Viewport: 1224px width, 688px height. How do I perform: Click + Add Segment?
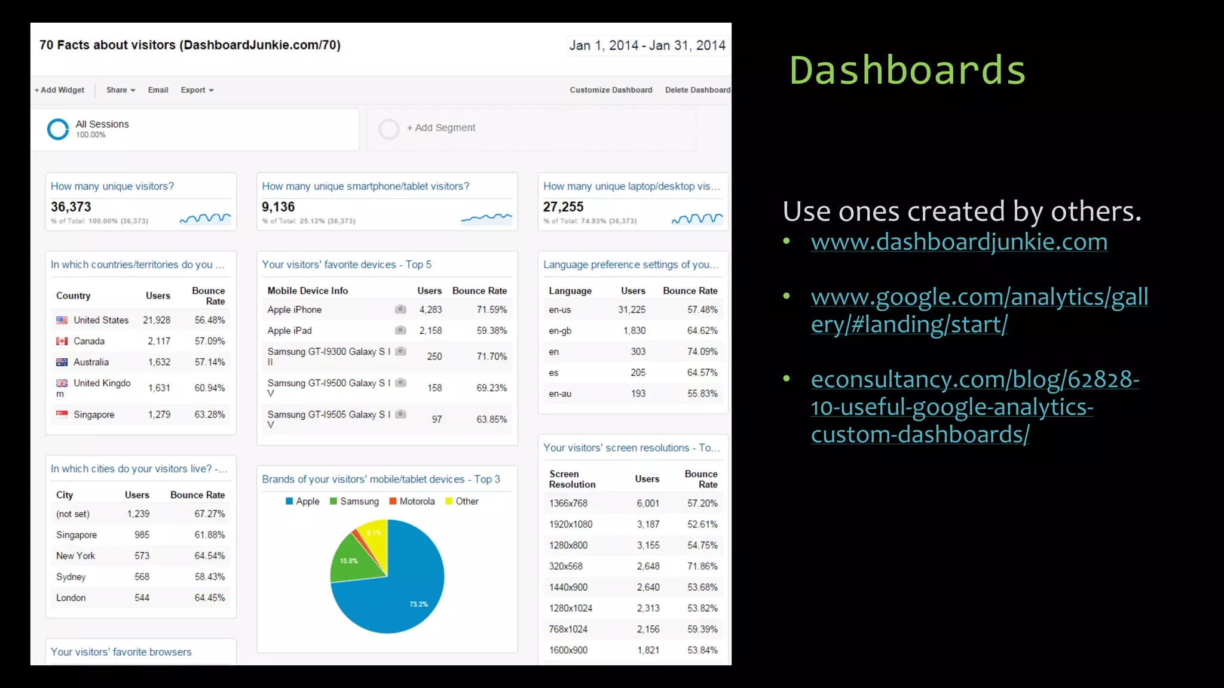[x=441, y=128]
